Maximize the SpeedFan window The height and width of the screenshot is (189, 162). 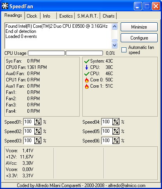pyautogui.click(x=147, y=6)
